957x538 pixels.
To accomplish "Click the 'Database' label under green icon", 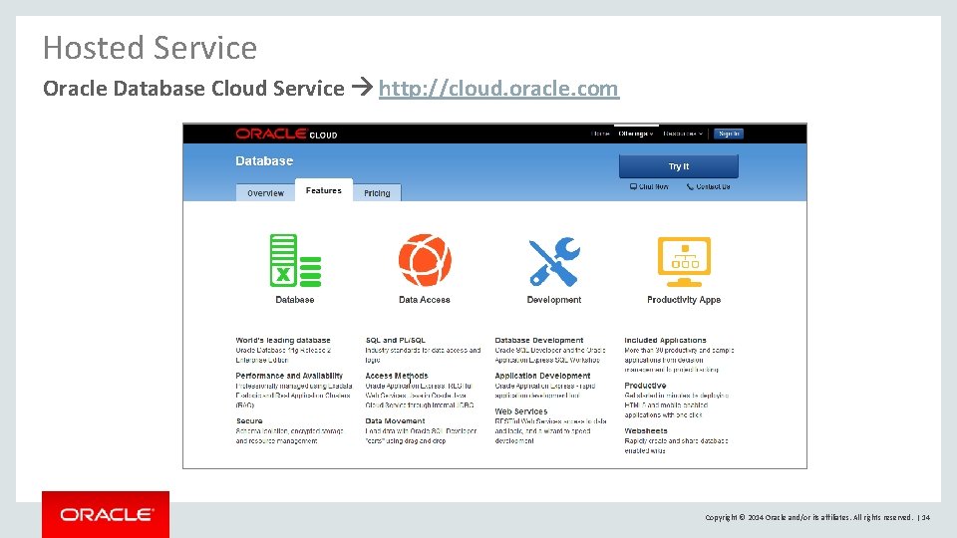I will pos(295,300).
